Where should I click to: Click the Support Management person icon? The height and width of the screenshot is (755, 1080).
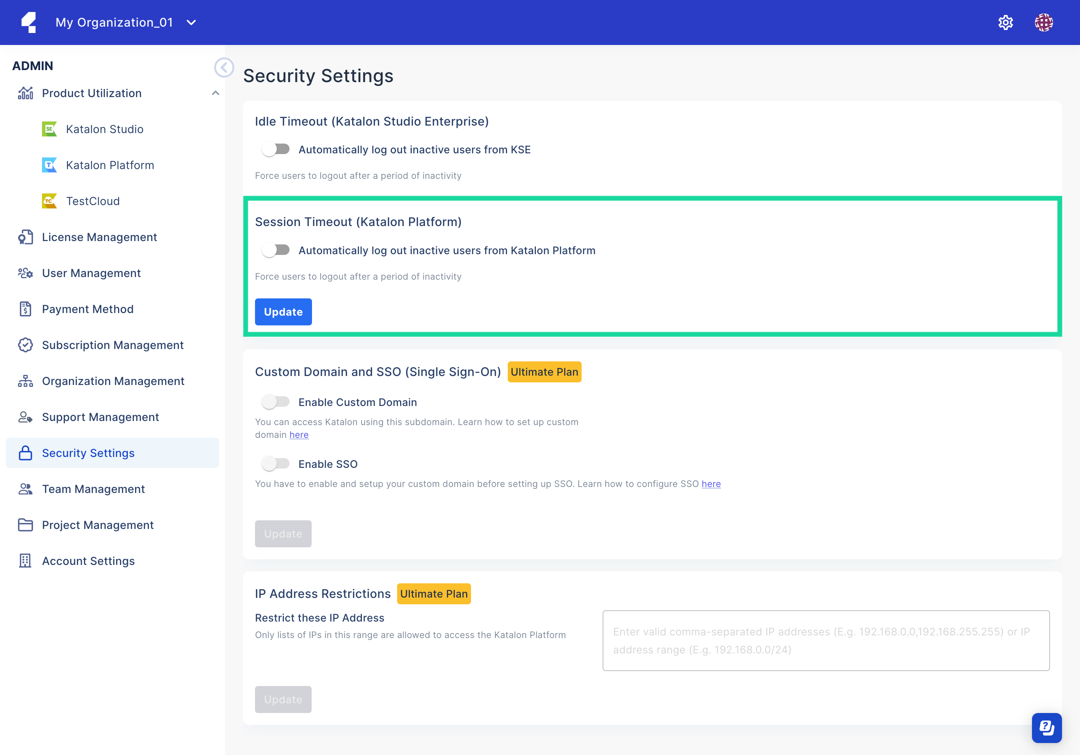(25, 417)
